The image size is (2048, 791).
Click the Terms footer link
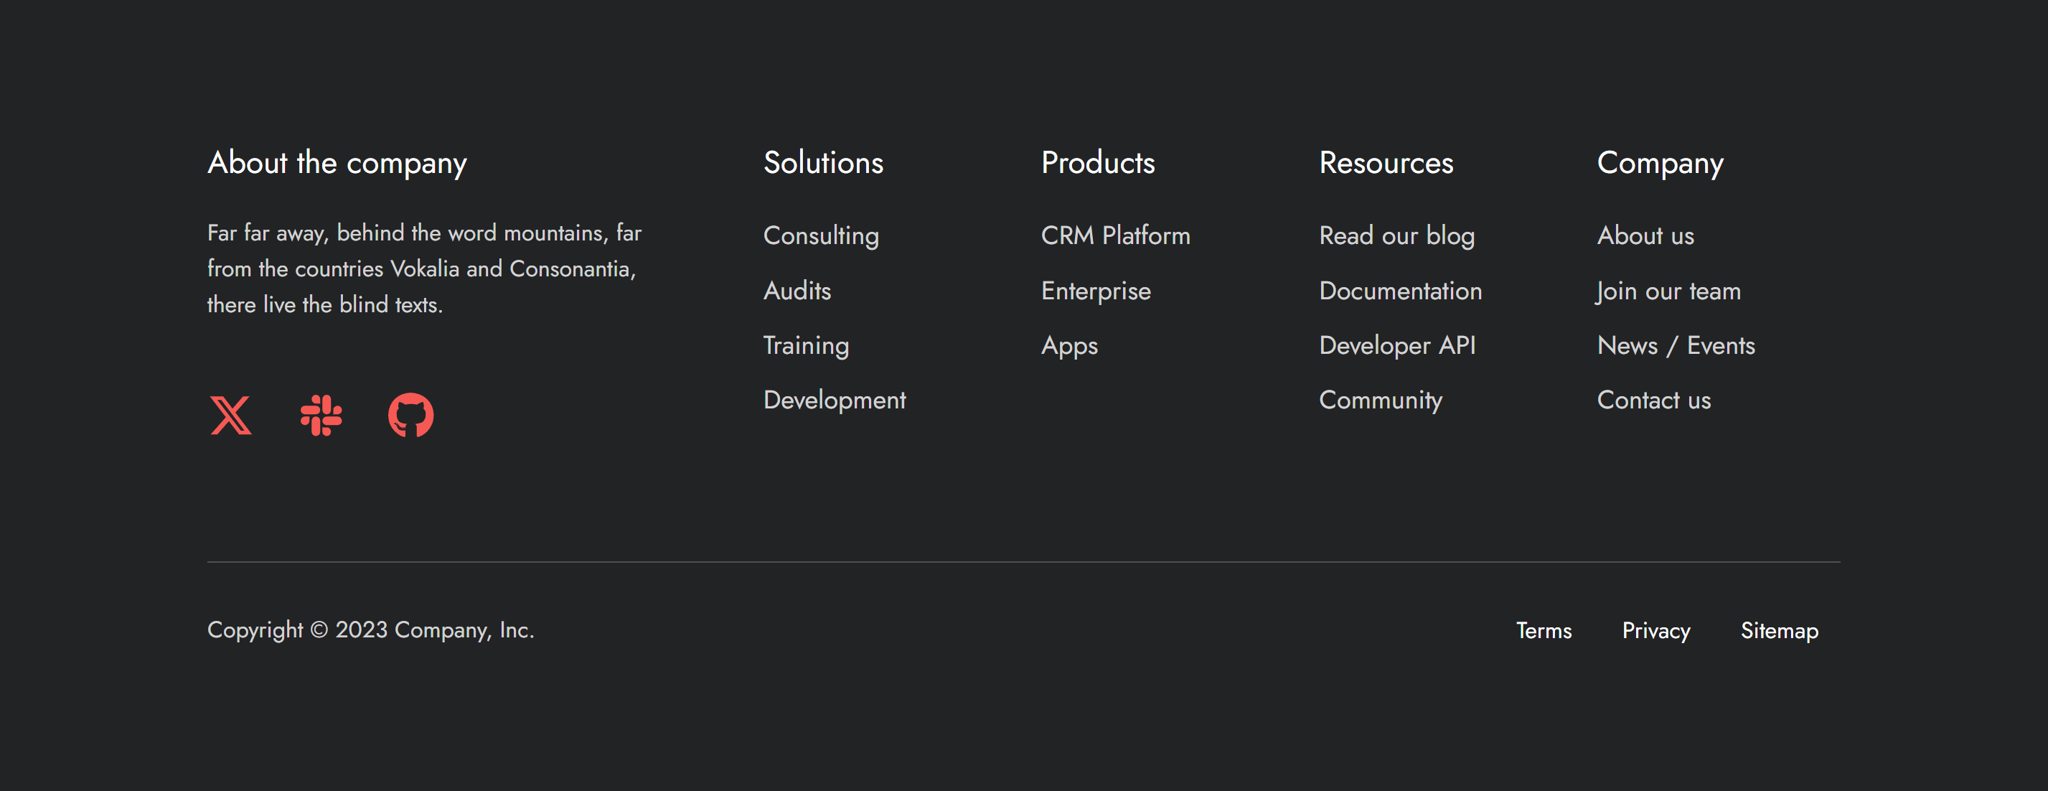(x=1543, y=630)
